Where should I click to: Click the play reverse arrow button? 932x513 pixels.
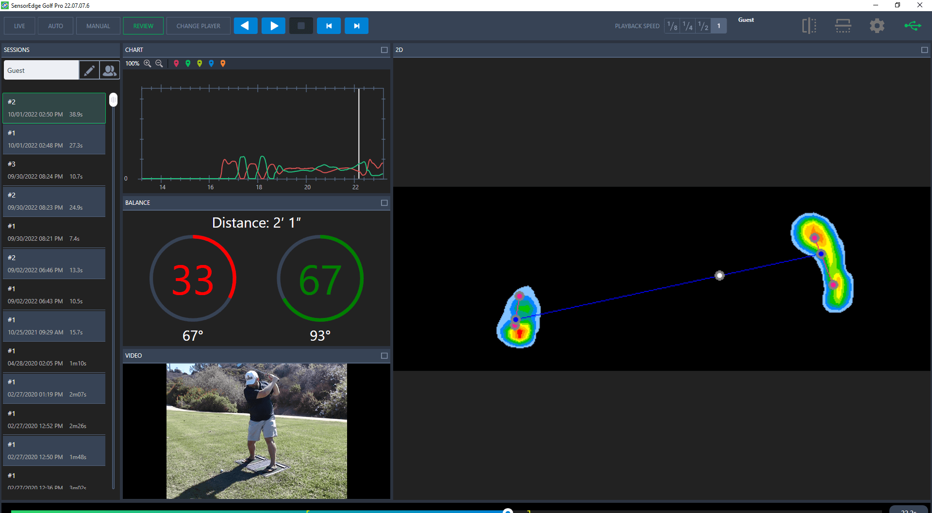click(x=246, y=26)
